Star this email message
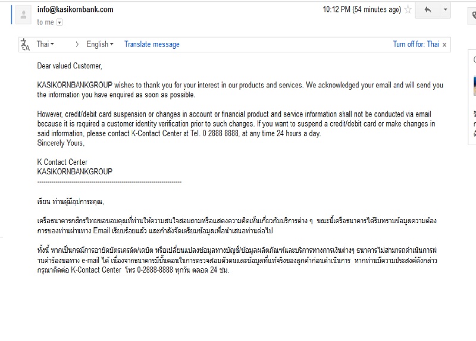The image size is (476, 341). [408, 10]
